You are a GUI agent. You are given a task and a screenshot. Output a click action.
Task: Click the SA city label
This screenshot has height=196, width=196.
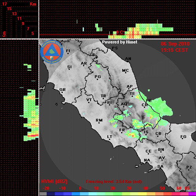pos(160,167)
